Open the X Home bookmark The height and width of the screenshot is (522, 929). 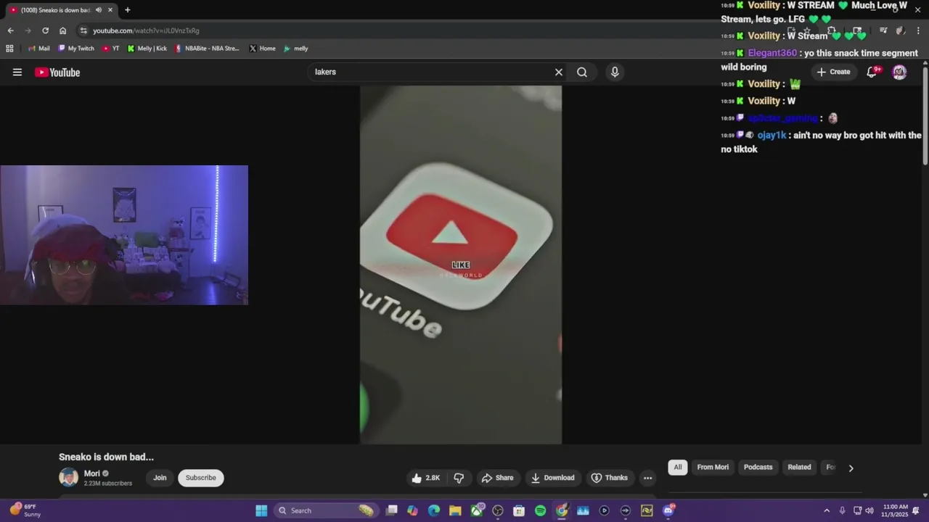[x=262, y=49]
